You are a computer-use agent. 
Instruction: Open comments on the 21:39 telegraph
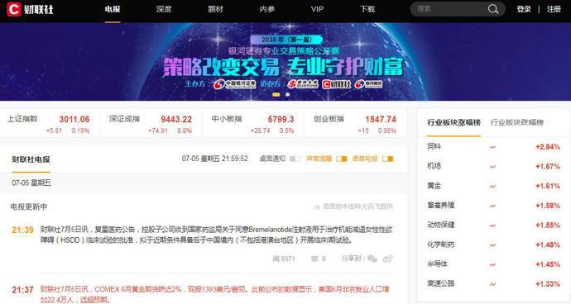pos(319,259)
